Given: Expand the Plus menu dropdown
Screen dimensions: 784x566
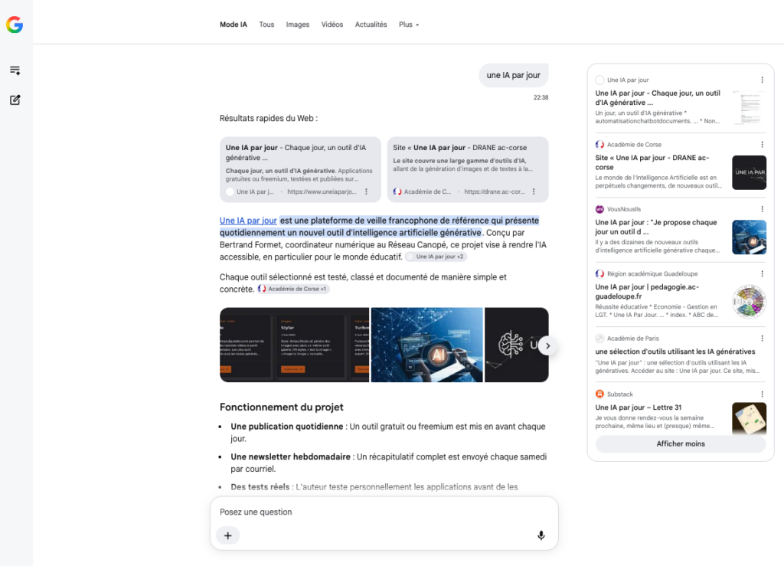Looking at the screenshot, I should (x=409, y=25).
